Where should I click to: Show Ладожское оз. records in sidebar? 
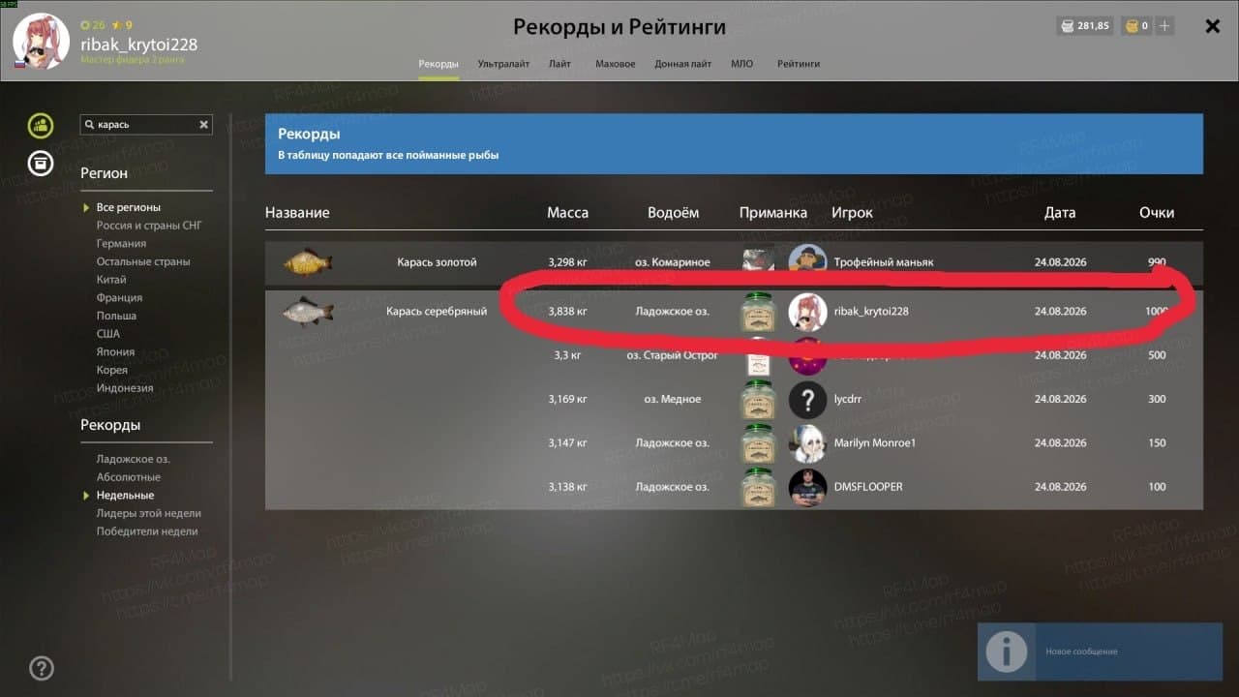133,459
